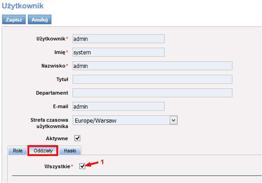Click the Departament label text
262x183 pixels.
[52, 93]
